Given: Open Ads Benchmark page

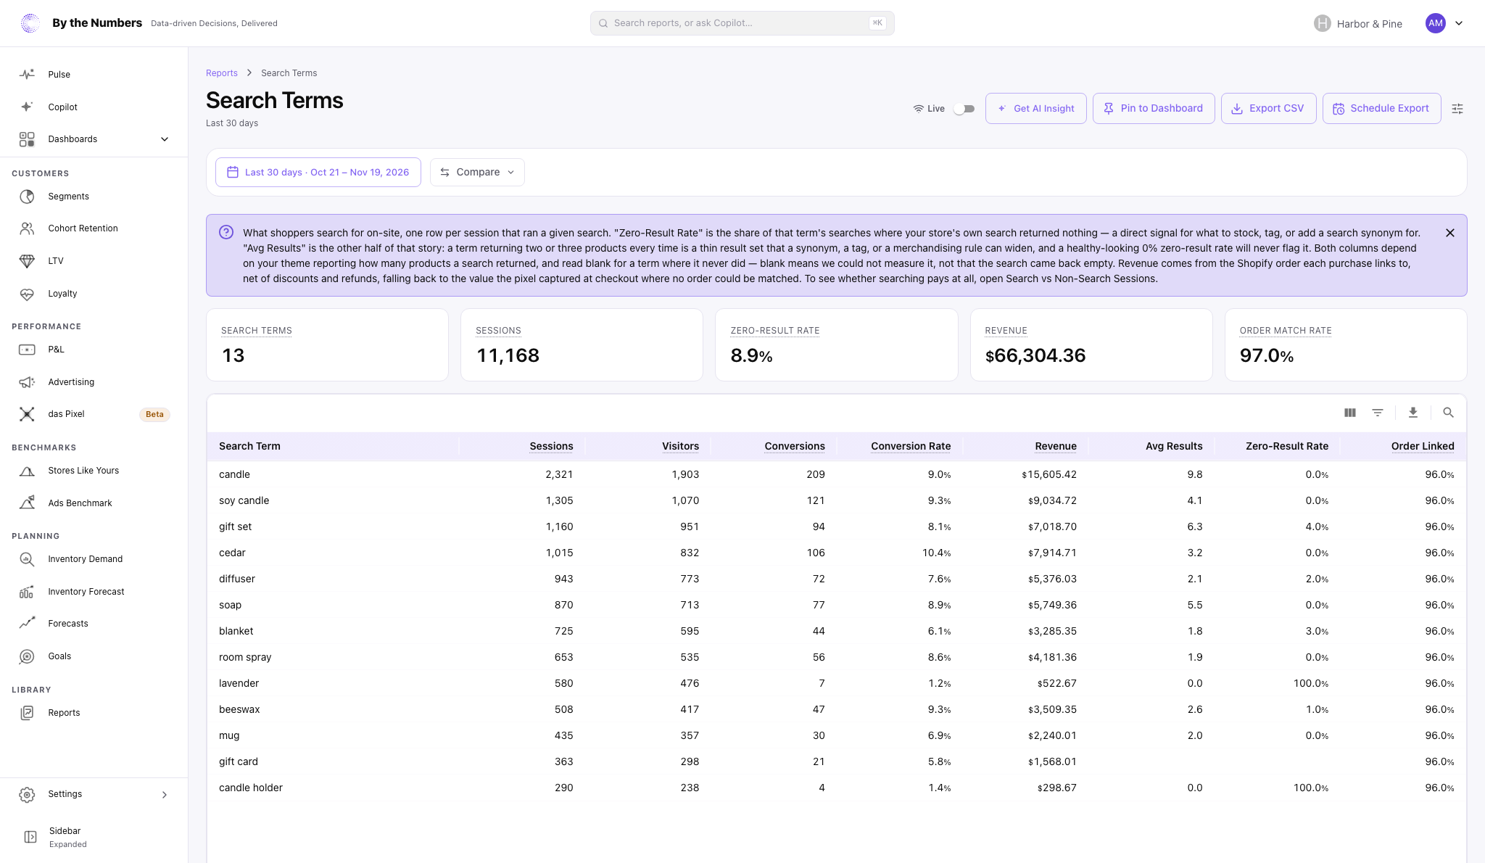Looking at the screenshot, I should 94,503.
